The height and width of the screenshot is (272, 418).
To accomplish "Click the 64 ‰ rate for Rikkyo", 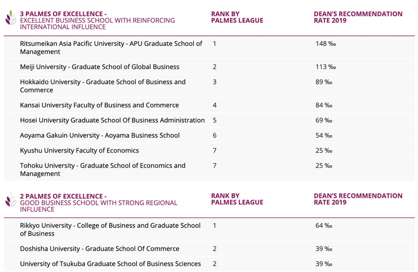I will pos(323,226).
